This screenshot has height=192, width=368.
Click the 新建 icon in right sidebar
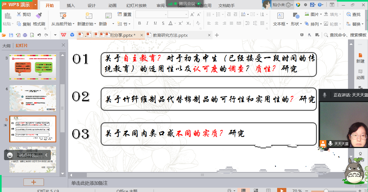click(360, 58)
